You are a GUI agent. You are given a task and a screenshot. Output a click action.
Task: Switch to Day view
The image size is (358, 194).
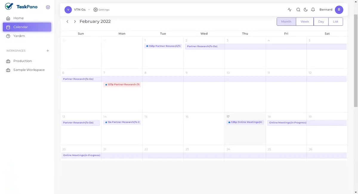(321, 22)
